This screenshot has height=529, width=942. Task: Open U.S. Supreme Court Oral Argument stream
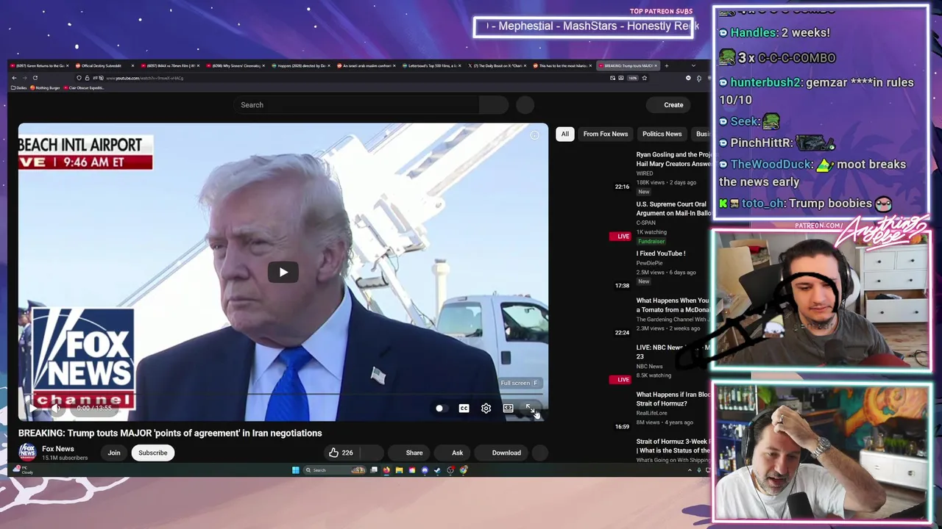673,209
